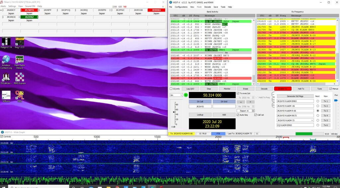Toggle the Auto Seq checkbox
340x188 pixels.
click(238, 115)
